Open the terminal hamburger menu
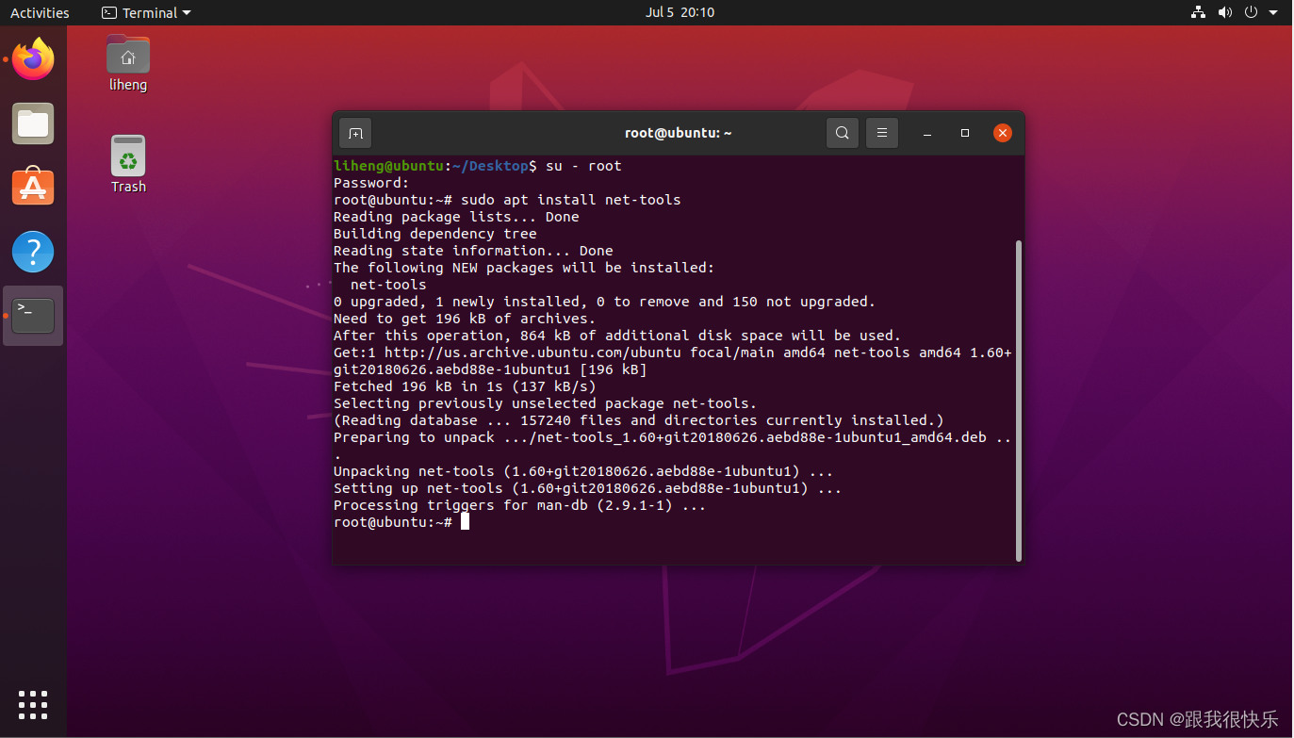 coord(882,133)
